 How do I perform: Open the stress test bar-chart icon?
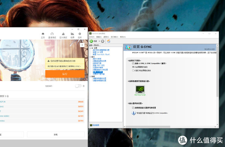pos(63,34)
